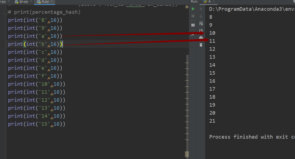295x159 pixels.
Task: Jump to previous message with up arrow
Action: coord(201,9)
